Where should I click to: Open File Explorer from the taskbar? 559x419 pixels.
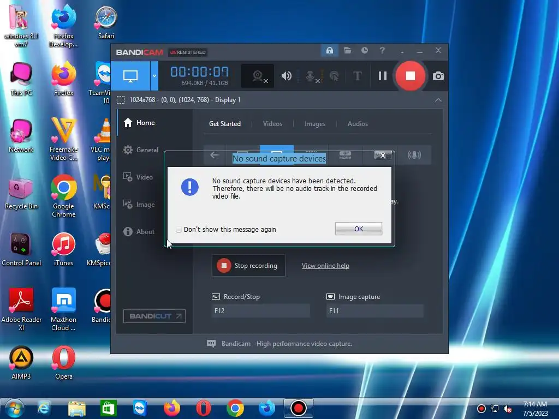click(x=76, y=408)
